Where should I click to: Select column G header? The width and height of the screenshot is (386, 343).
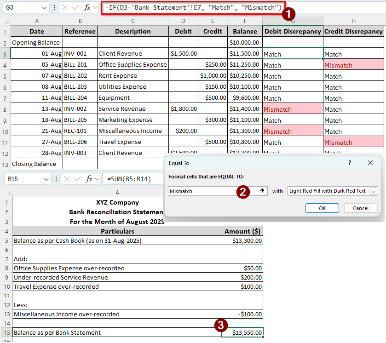[x=293, y=21]
